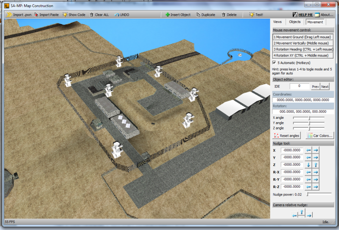Viewport: 339px width, 230px height.
Task: Click the Z angle slider
Action: 309,128
